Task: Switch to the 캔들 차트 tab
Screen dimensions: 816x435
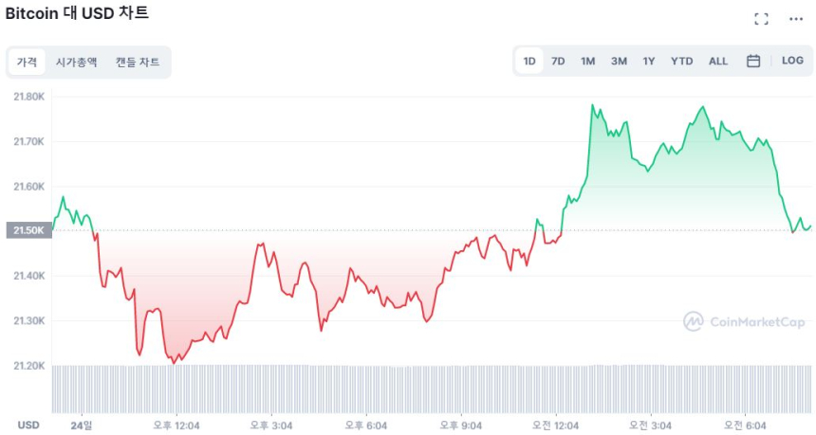Action: coord(138,63)
